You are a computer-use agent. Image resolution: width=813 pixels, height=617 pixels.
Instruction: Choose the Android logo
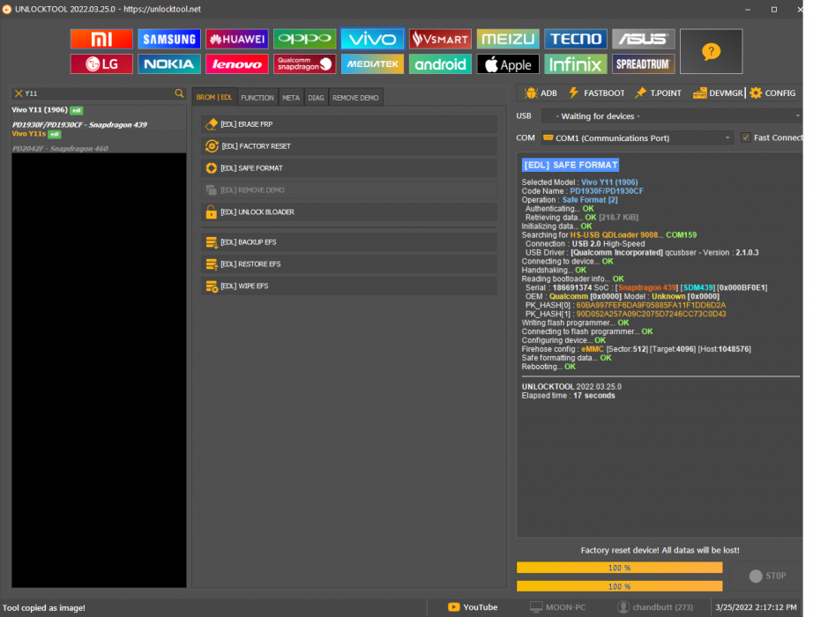[x=440, y=63]
